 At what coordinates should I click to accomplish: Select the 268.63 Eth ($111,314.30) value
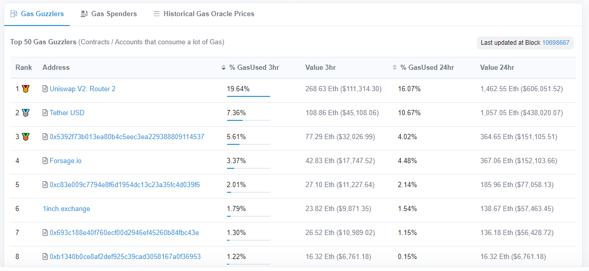click(x=344, y=89)
